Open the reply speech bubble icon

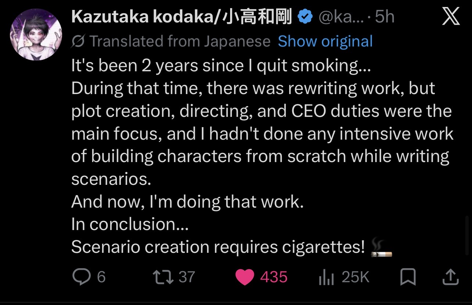tap(81, 277)
